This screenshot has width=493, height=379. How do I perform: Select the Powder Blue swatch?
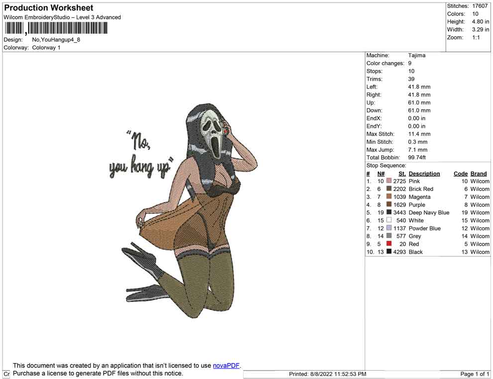pyautogui.click(x=389, y=228)
